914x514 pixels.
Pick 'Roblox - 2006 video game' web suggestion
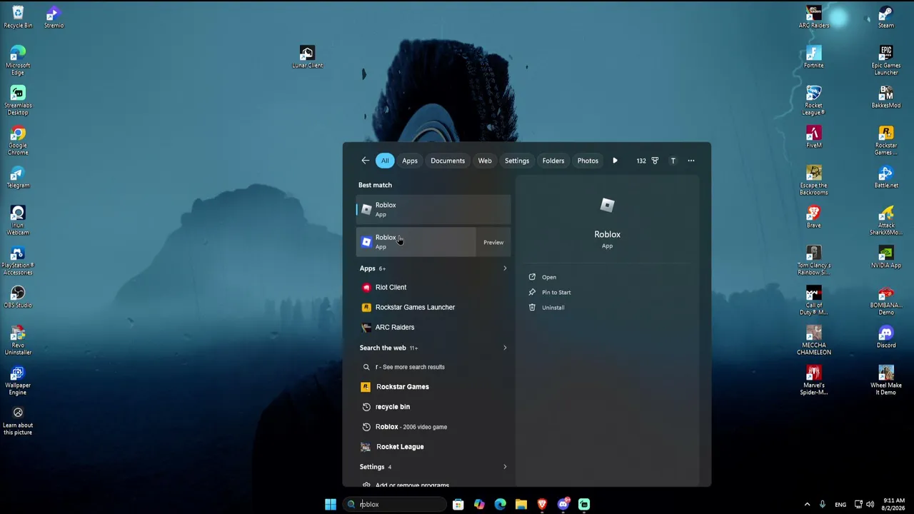(x=433, y=427)
